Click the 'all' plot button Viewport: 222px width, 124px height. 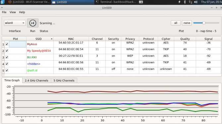tap(176, 23)
